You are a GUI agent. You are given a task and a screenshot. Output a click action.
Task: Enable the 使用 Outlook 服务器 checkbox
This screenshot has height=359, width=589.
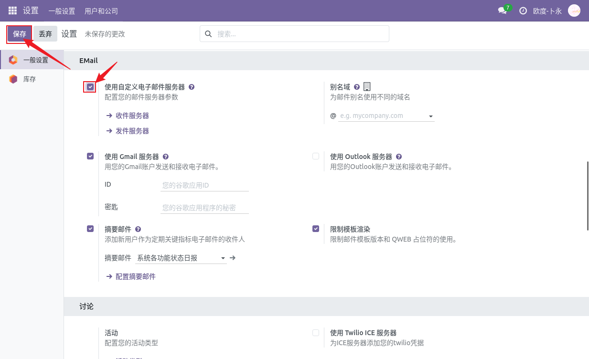coord(316,156)
